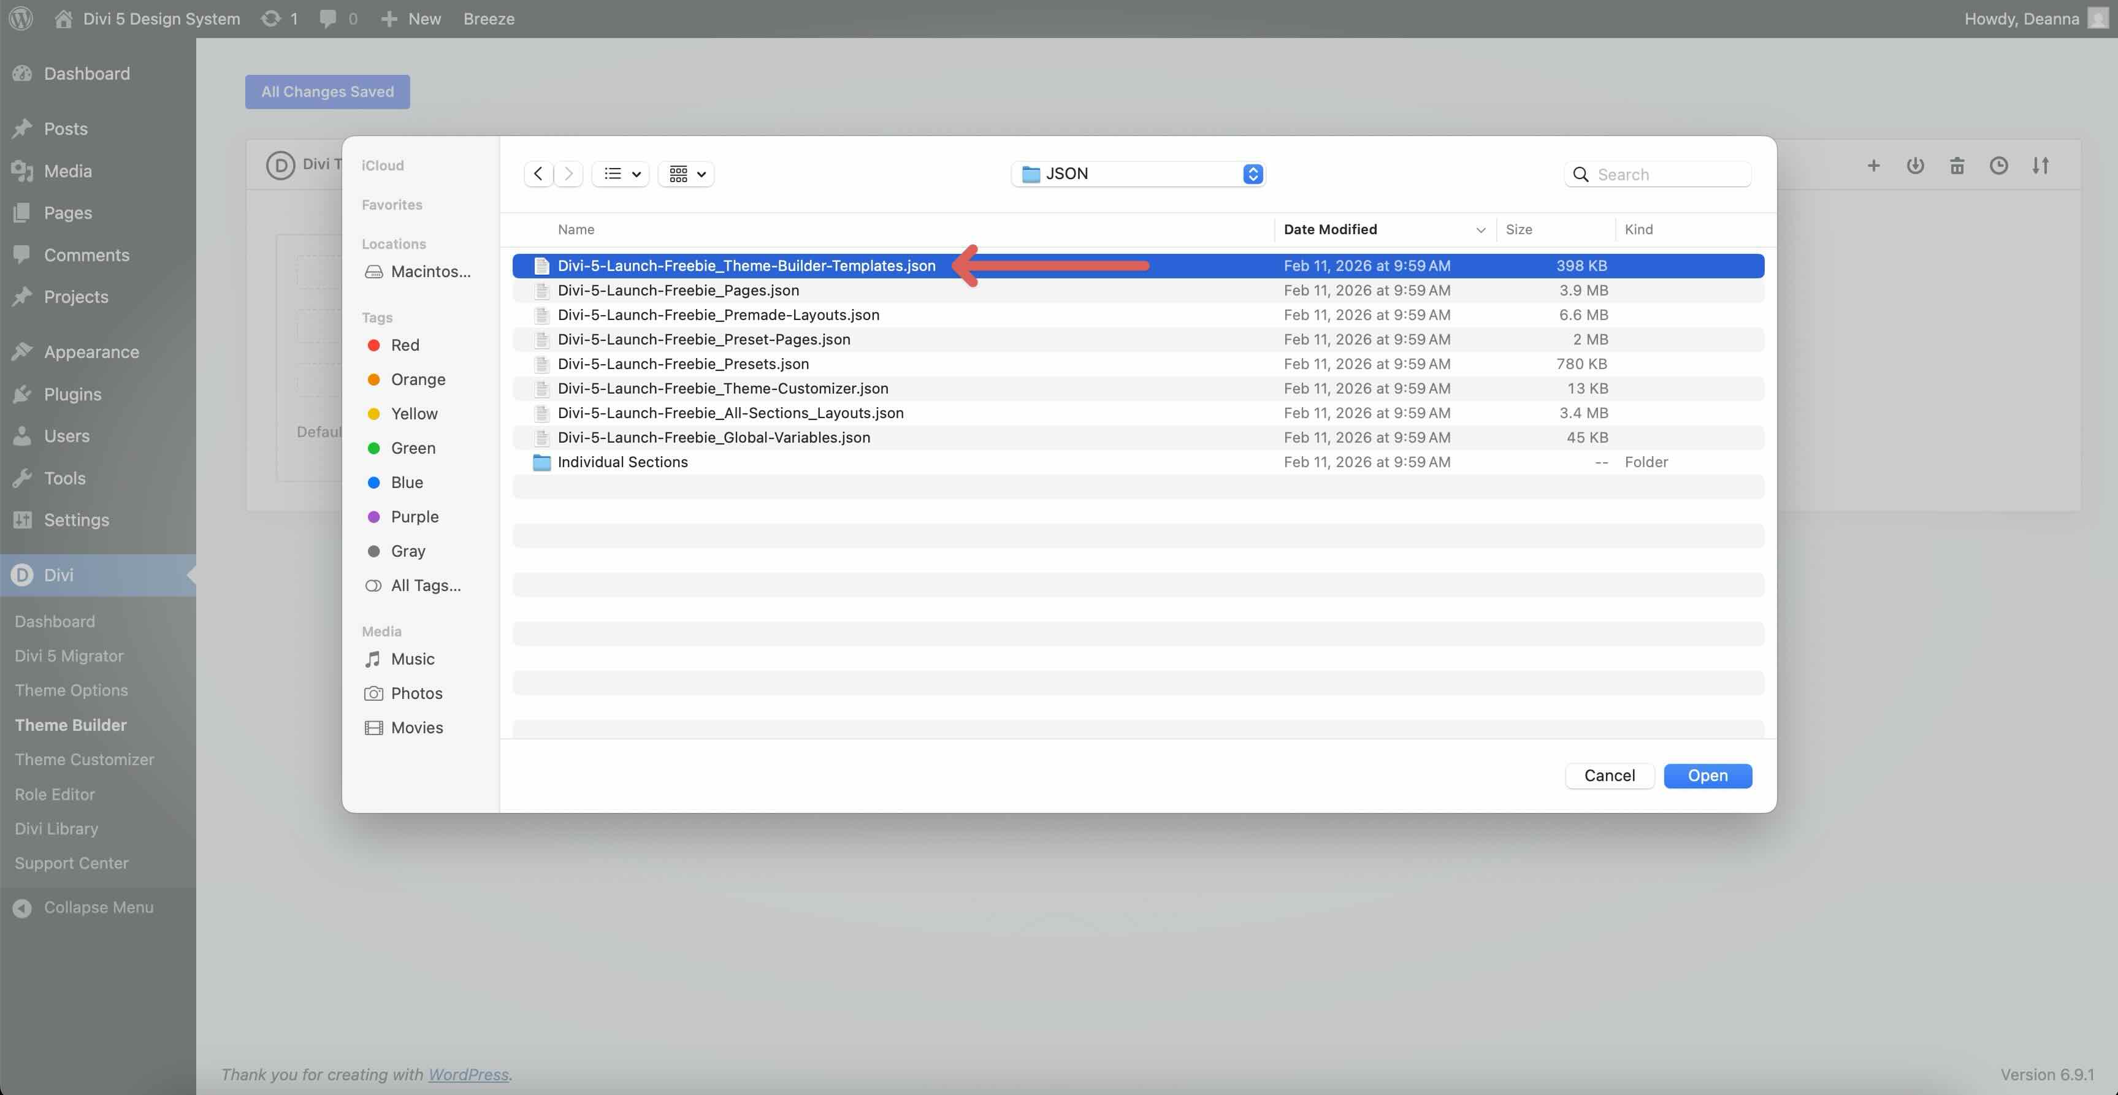Screen dimensions: 2118x1095
Task: Open the Plugins admin menu
Action: coord(72,394)
